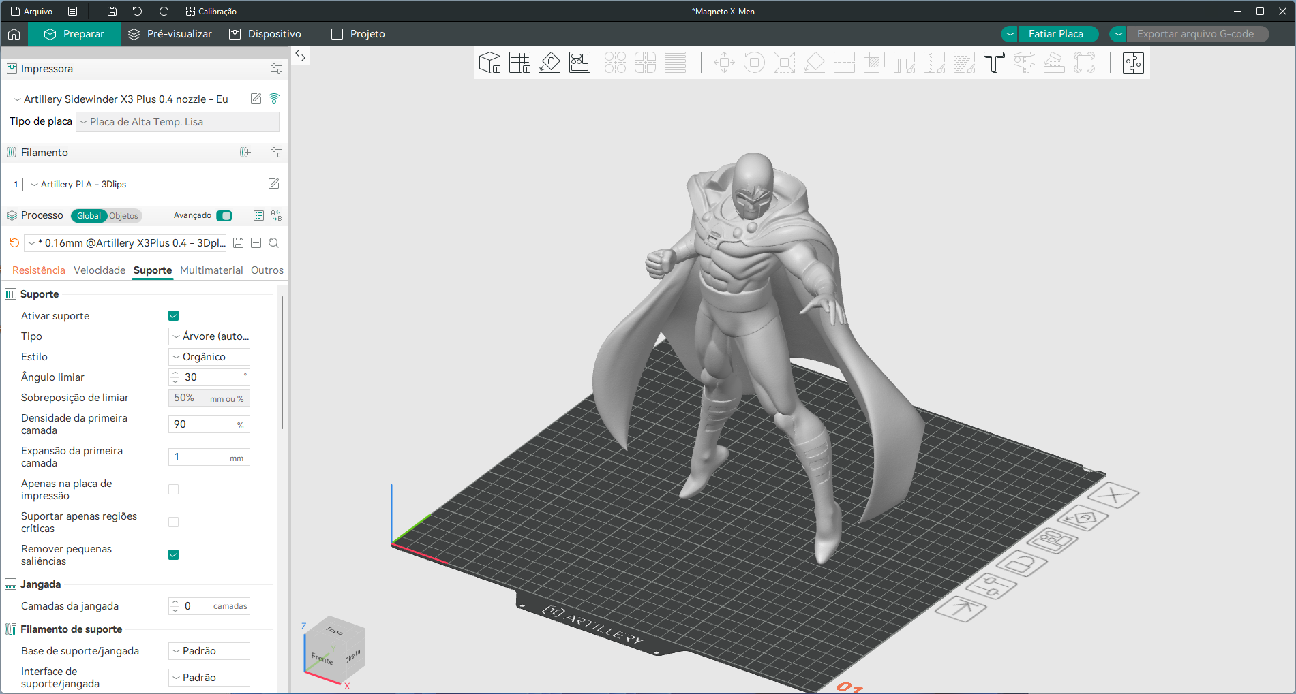Viewport: 1296px width, 694px height.
Task: Open the printer selection dropdown
Action: tap(128, 99)
